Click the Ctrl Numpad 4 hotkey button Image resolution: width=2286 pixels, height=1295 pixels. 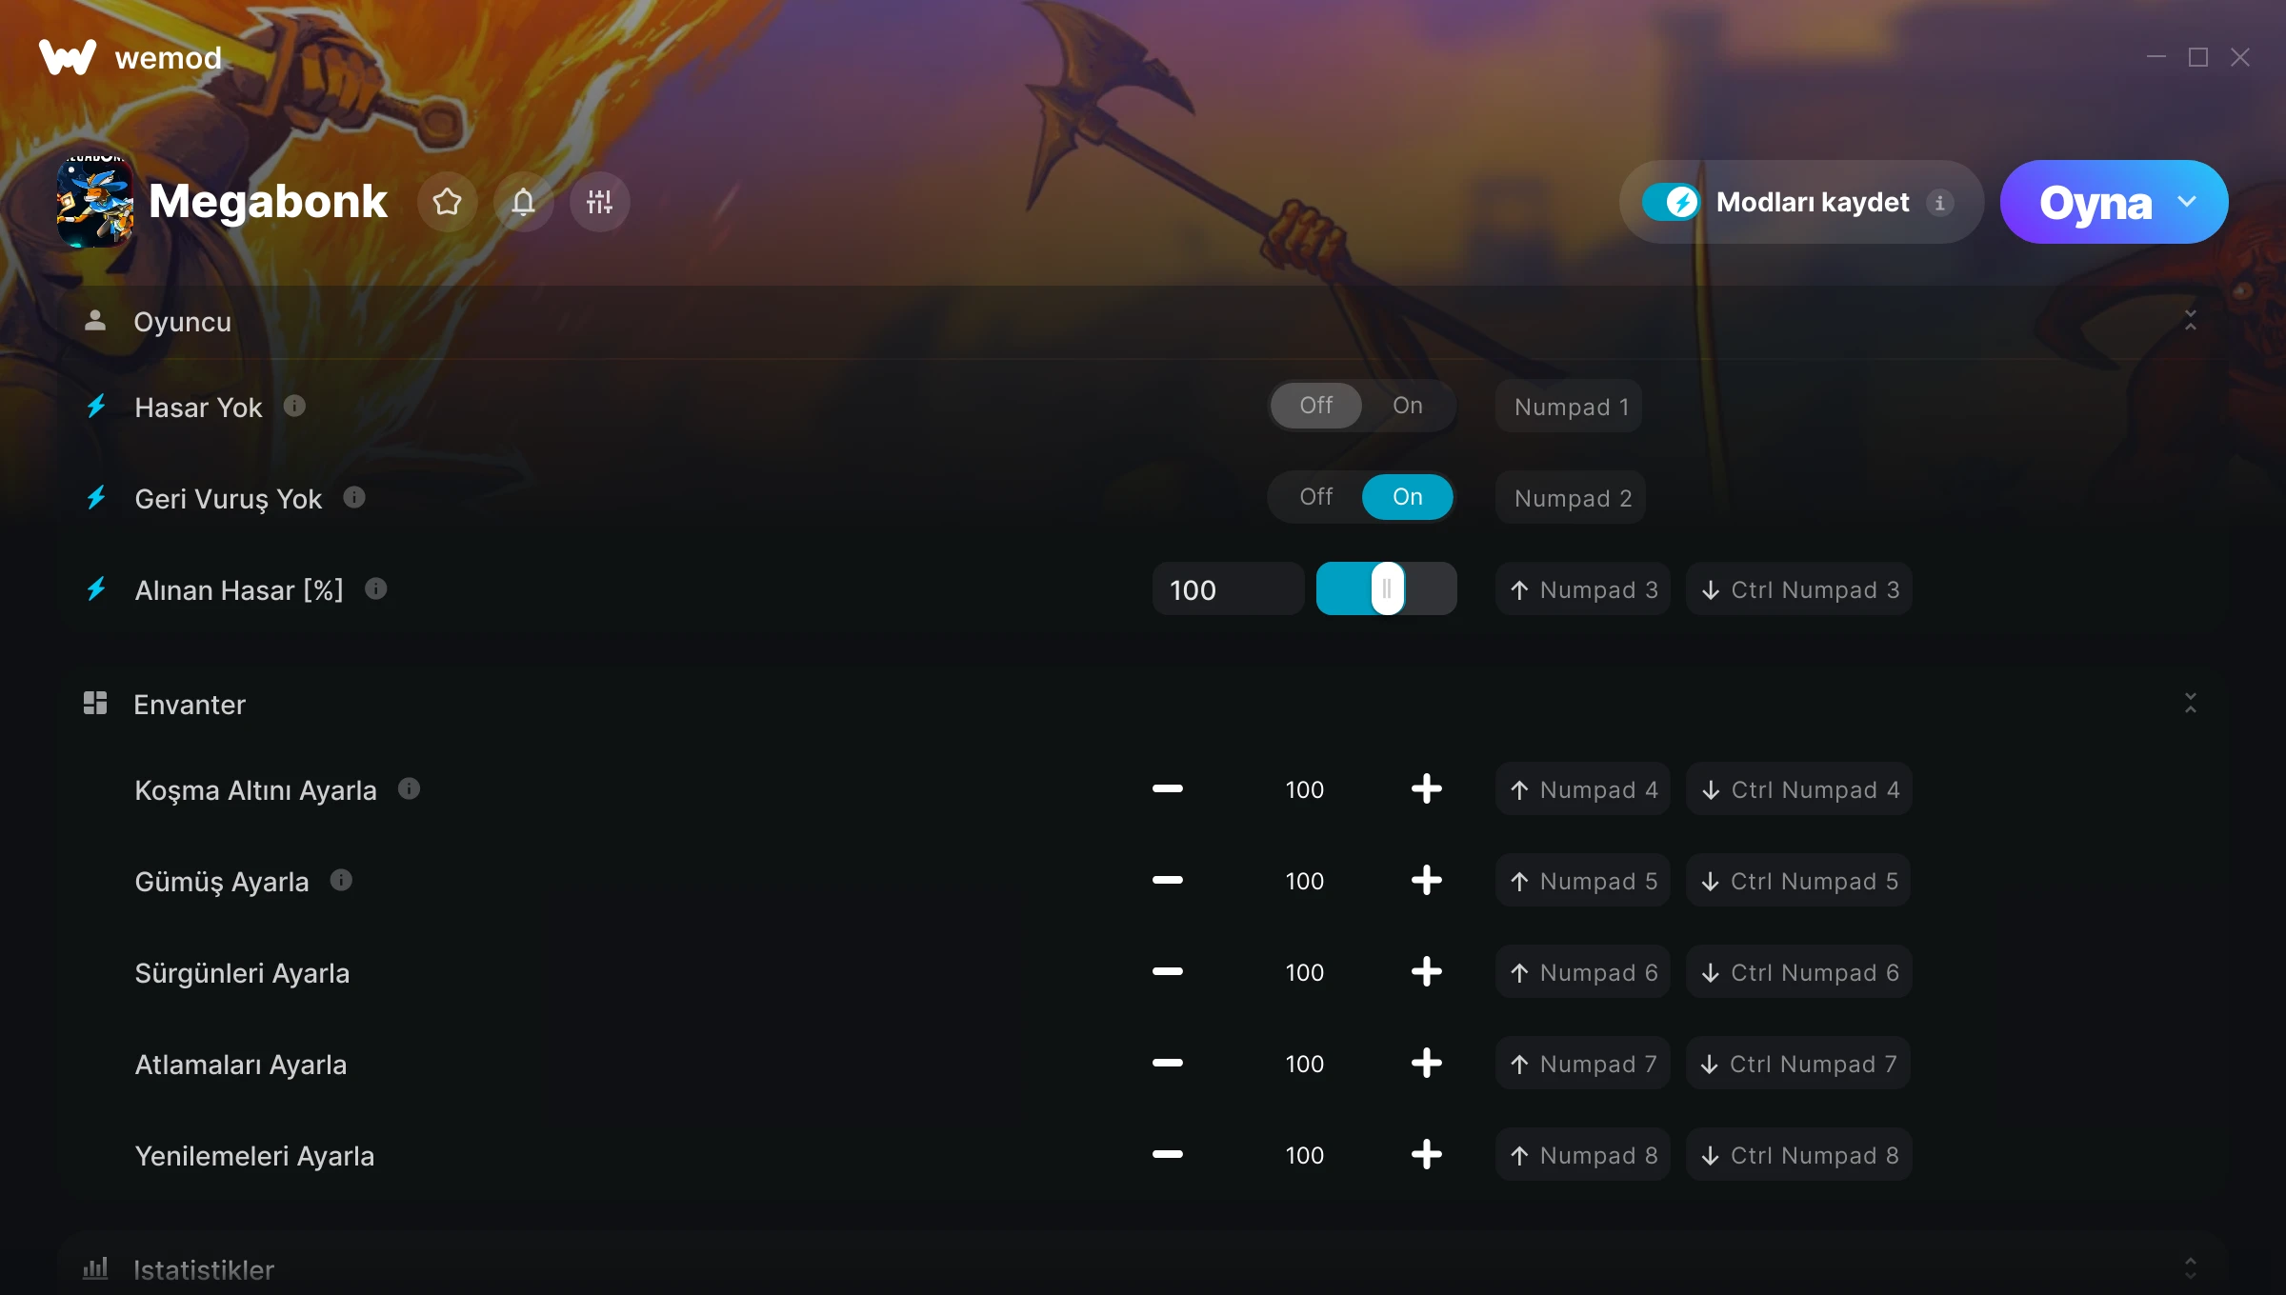pyautogui.click(x=1799, y=789)
